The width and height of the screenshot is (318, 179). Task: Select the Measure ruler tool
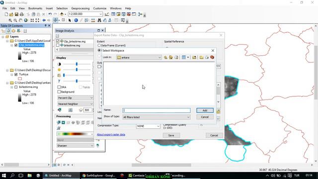coord(93,20)
